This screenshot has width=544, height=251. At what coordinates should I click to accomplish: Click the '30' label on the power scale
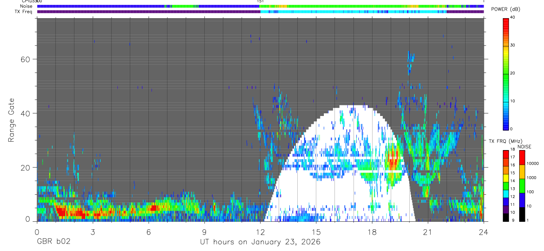click(513, 45)
